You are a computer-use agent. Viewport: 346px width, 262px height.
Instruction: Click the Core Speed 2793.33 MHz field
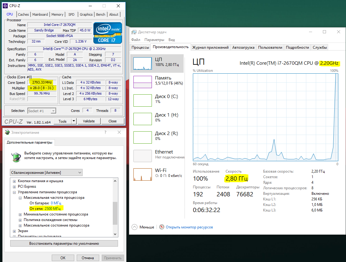click(x=42, y=82)
